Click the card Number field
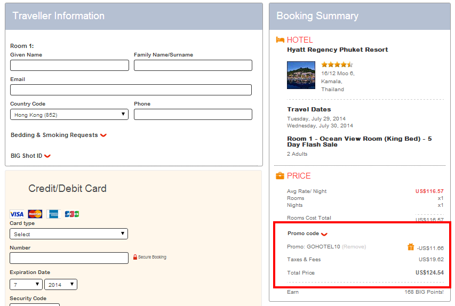 click(69, 258)
